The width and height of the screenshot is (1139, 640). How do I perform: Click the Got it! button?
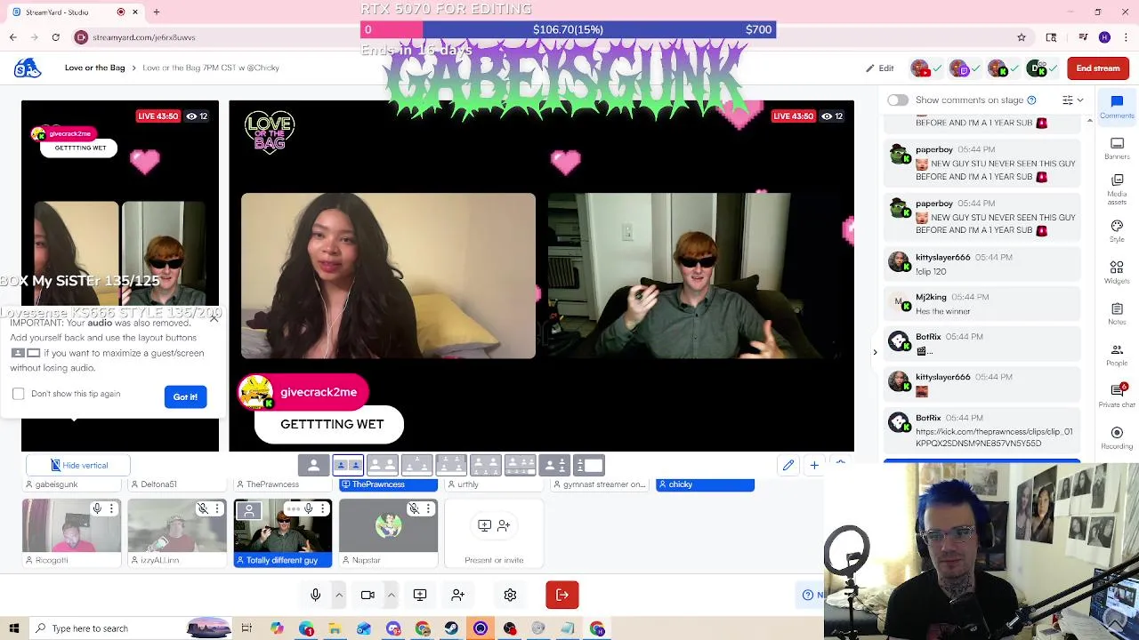click(x=185, y=396)
